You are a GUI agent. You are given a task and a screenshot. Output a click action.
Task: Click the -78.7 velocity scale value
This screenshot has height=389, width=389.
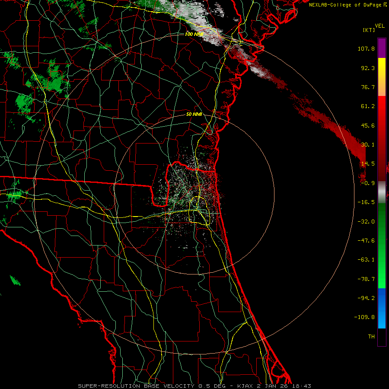pyautogui.click(x=366, y=279)
